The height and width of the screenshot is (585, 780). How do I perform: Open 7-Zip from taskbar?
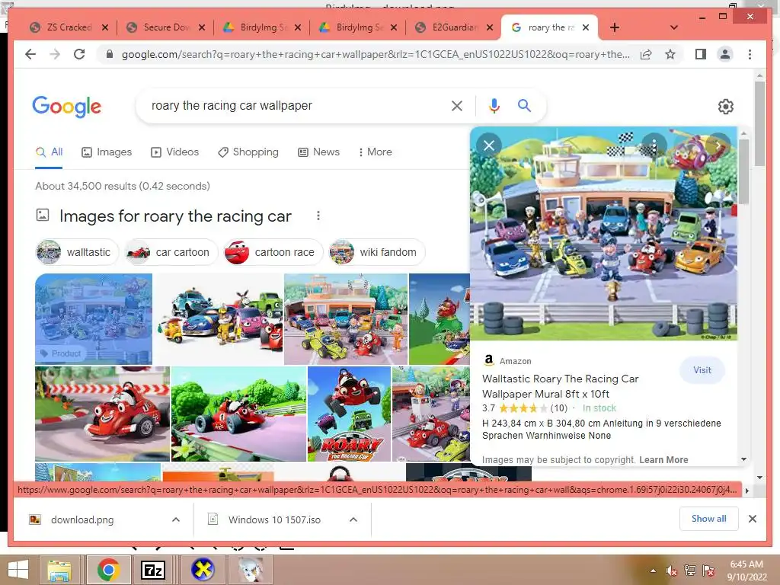[x=153, y=570]
